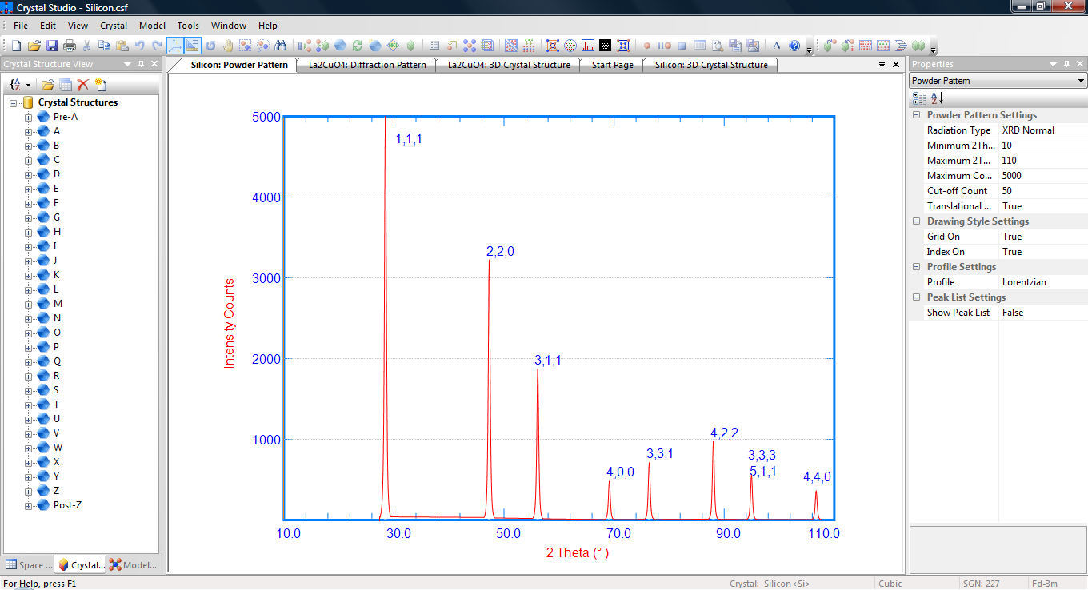Click the red X delete icon
1088x590 pixels.
click(83, 85)
